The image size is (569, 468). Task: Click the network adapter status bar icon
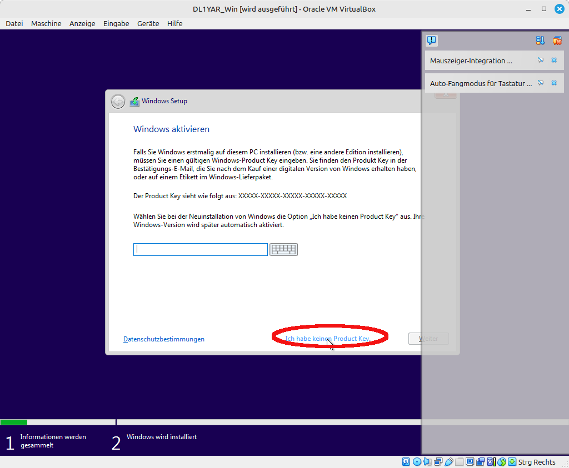(438, 462)
